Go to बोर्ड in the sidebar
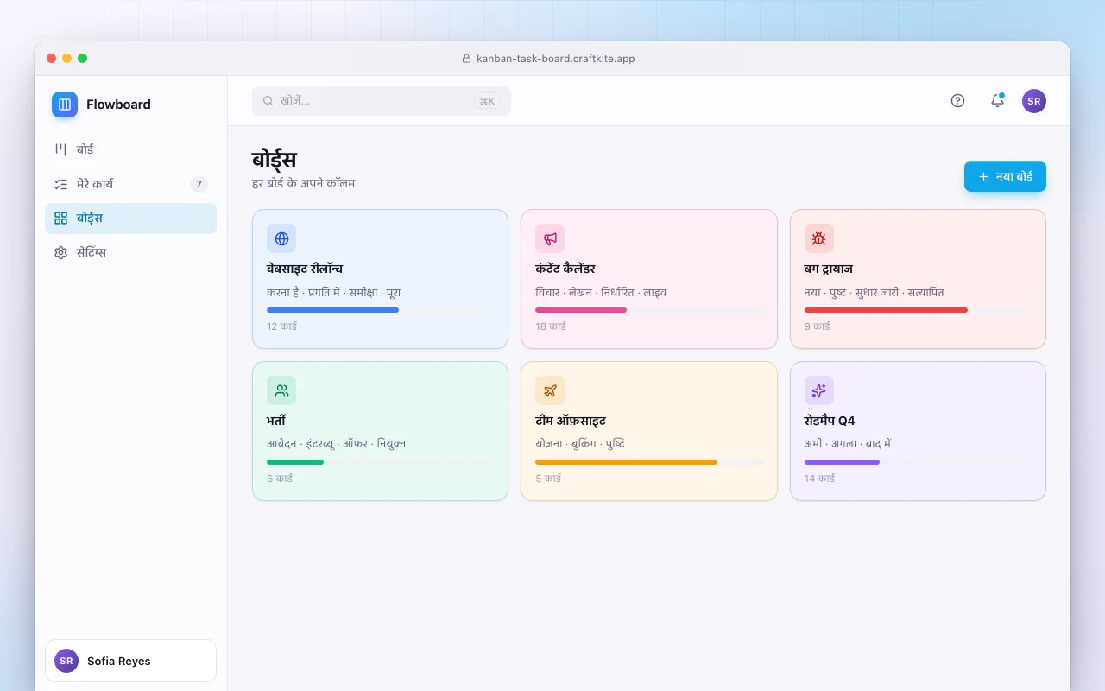Image resolution: width=1105 pixels, height=691 pixels. [130, 149]
